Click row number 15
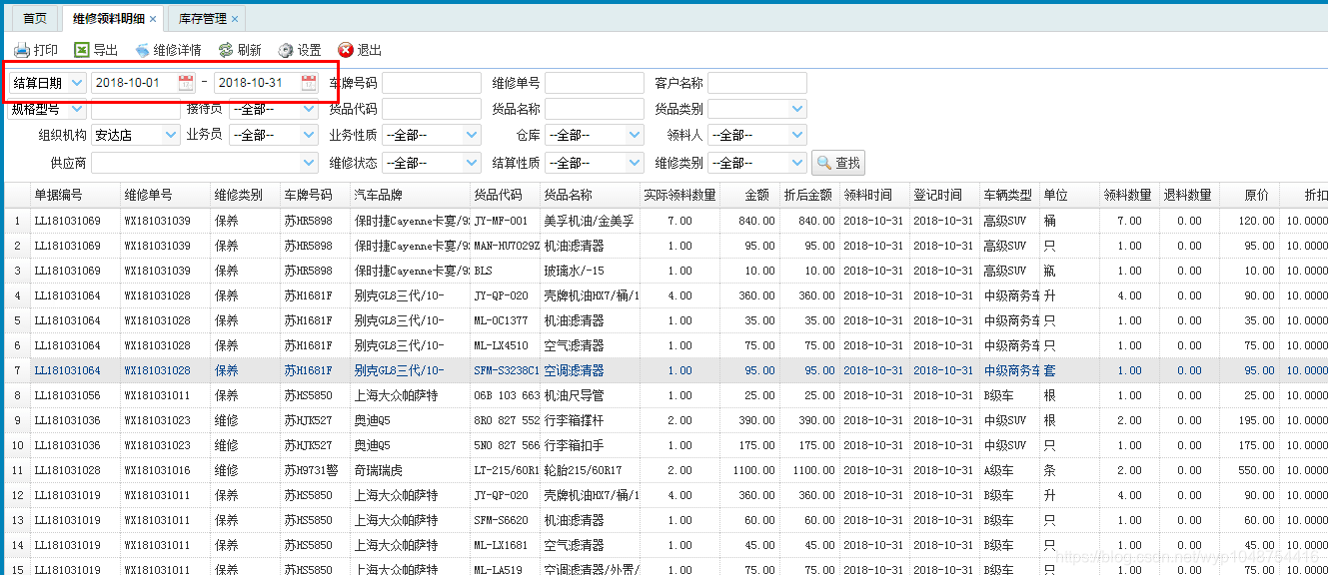Image resolution: width=1328 pixels, height=575 pixels. click(16, 570)
